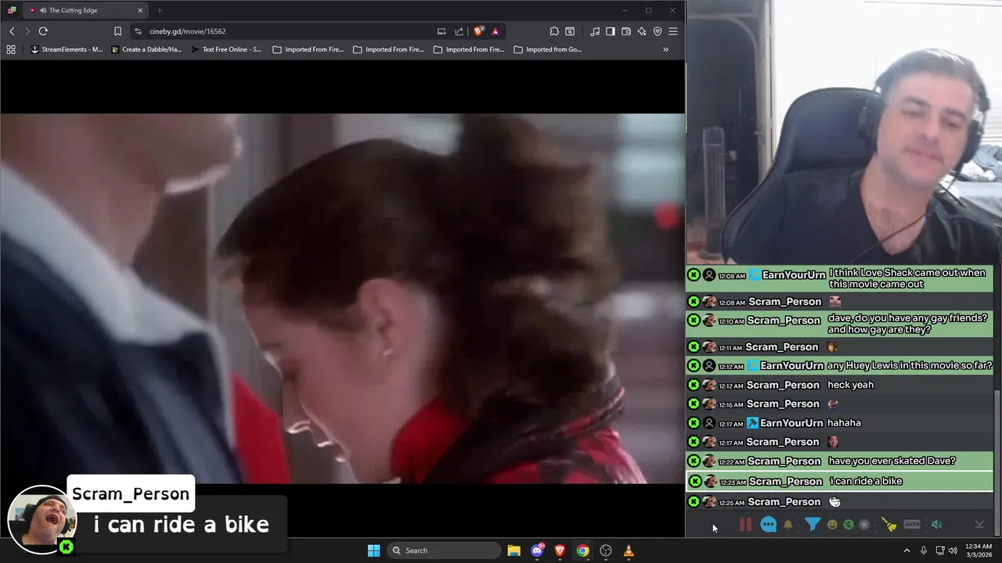Select the 'hahaha' message from EarnYourUrn

point(839,423)
